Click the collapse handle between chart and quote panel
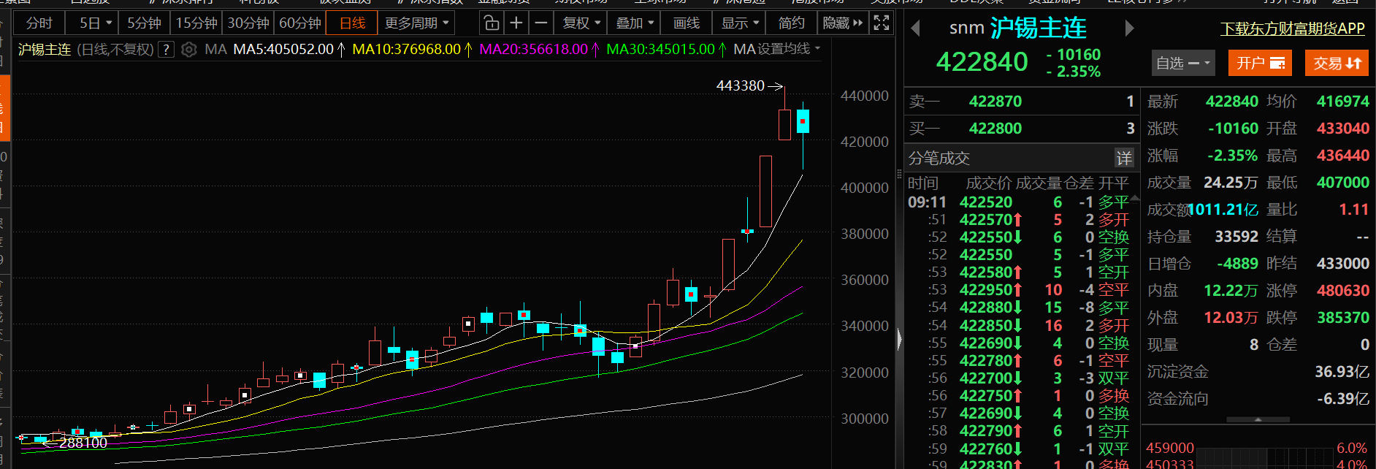 pyautogui.click(x=899, y=339)
